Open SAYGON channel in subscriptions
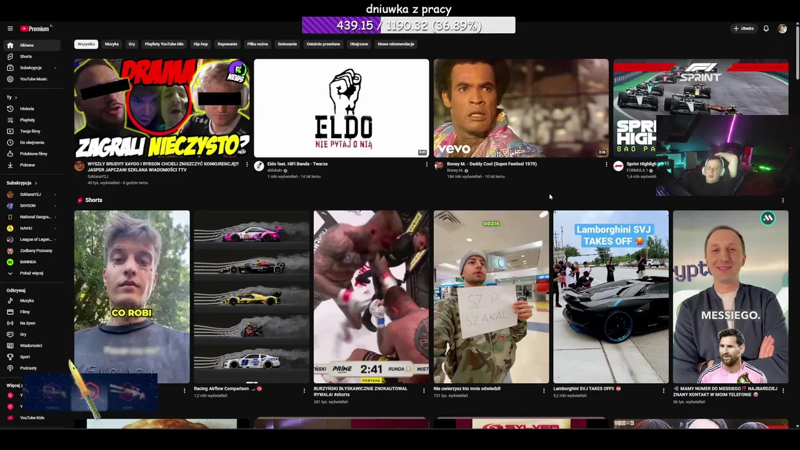Viewport: 800px width, 450px height. (32, 206)
